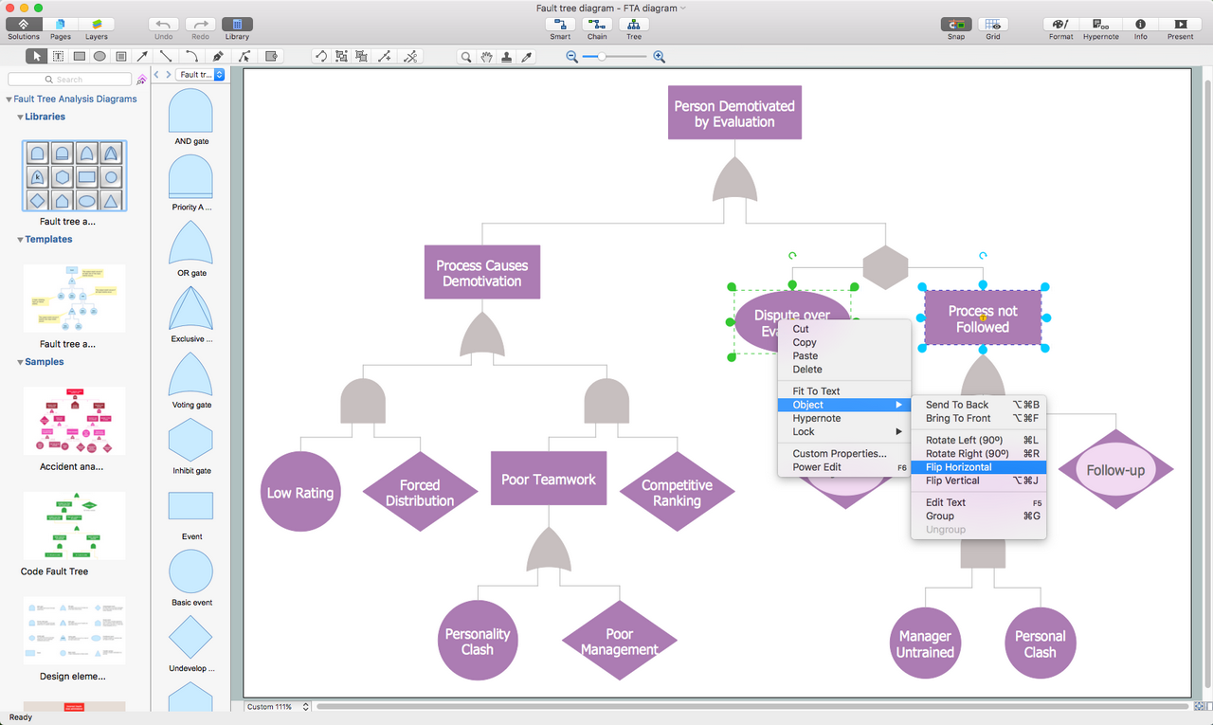This screenshot has width=1213, height=725.
Task: Pick the Rectangle shape tool
Action: (80, 57)
